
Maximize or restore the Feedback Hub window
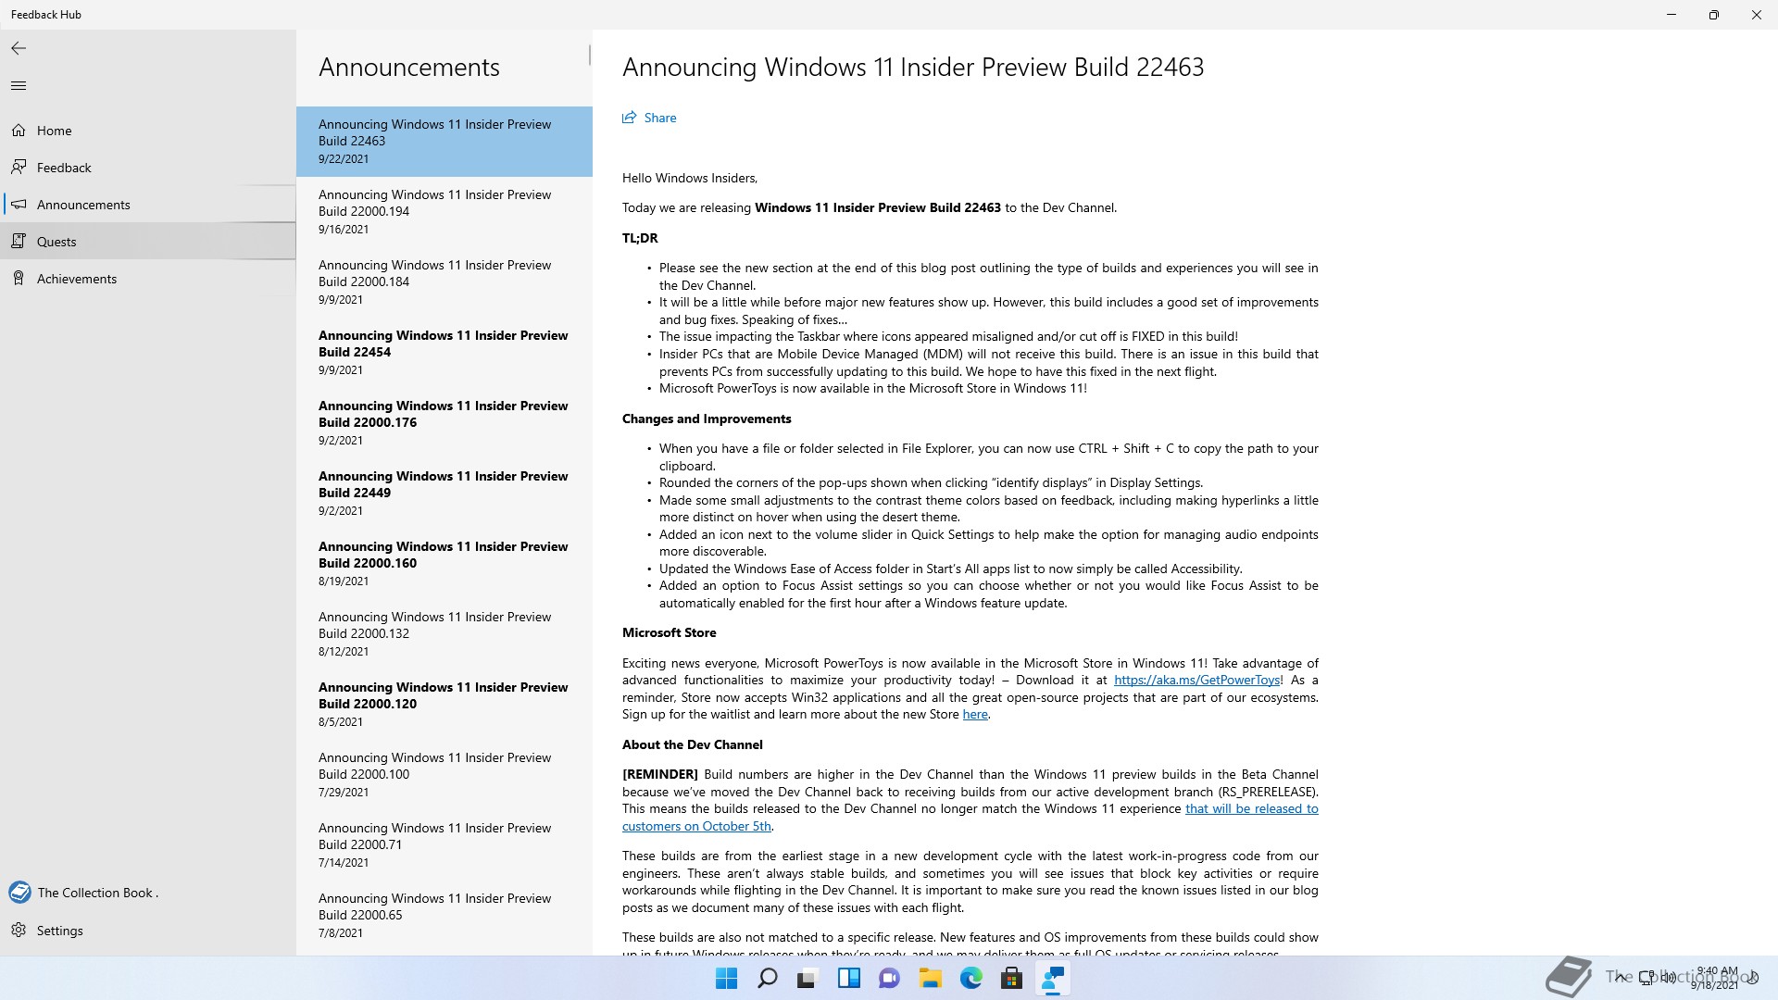(x=1714, y=15)
